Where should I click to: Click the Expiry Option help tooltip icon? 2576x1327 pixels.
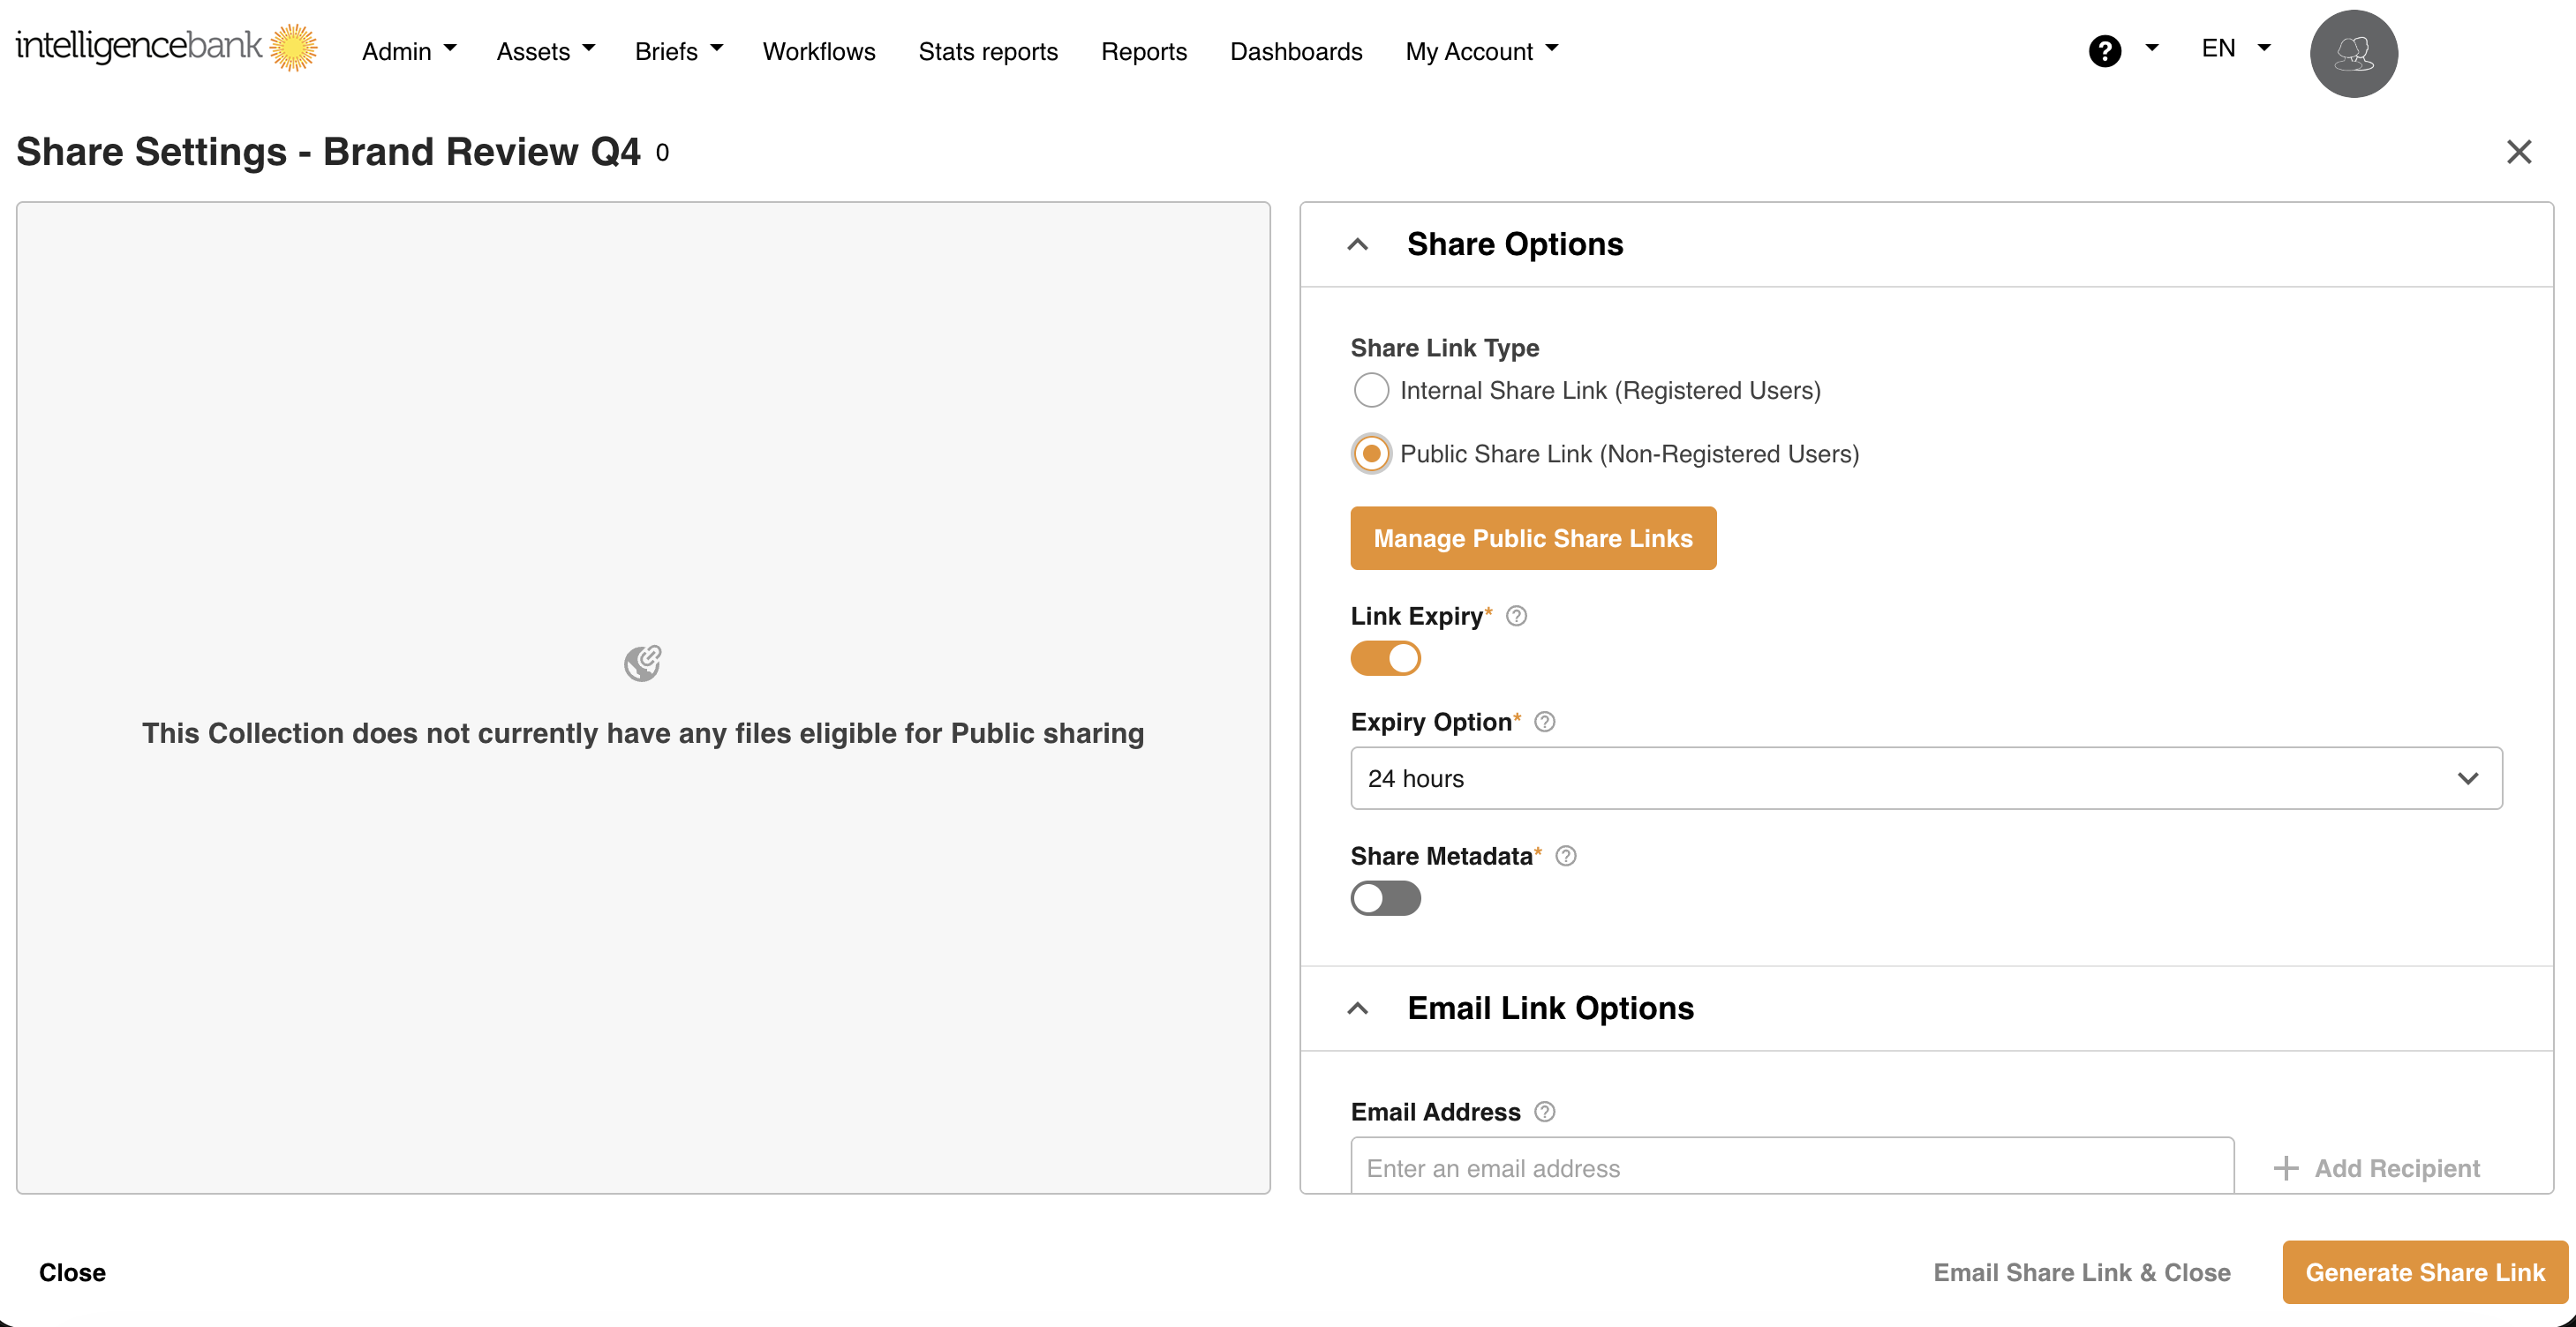[1544, 722]
